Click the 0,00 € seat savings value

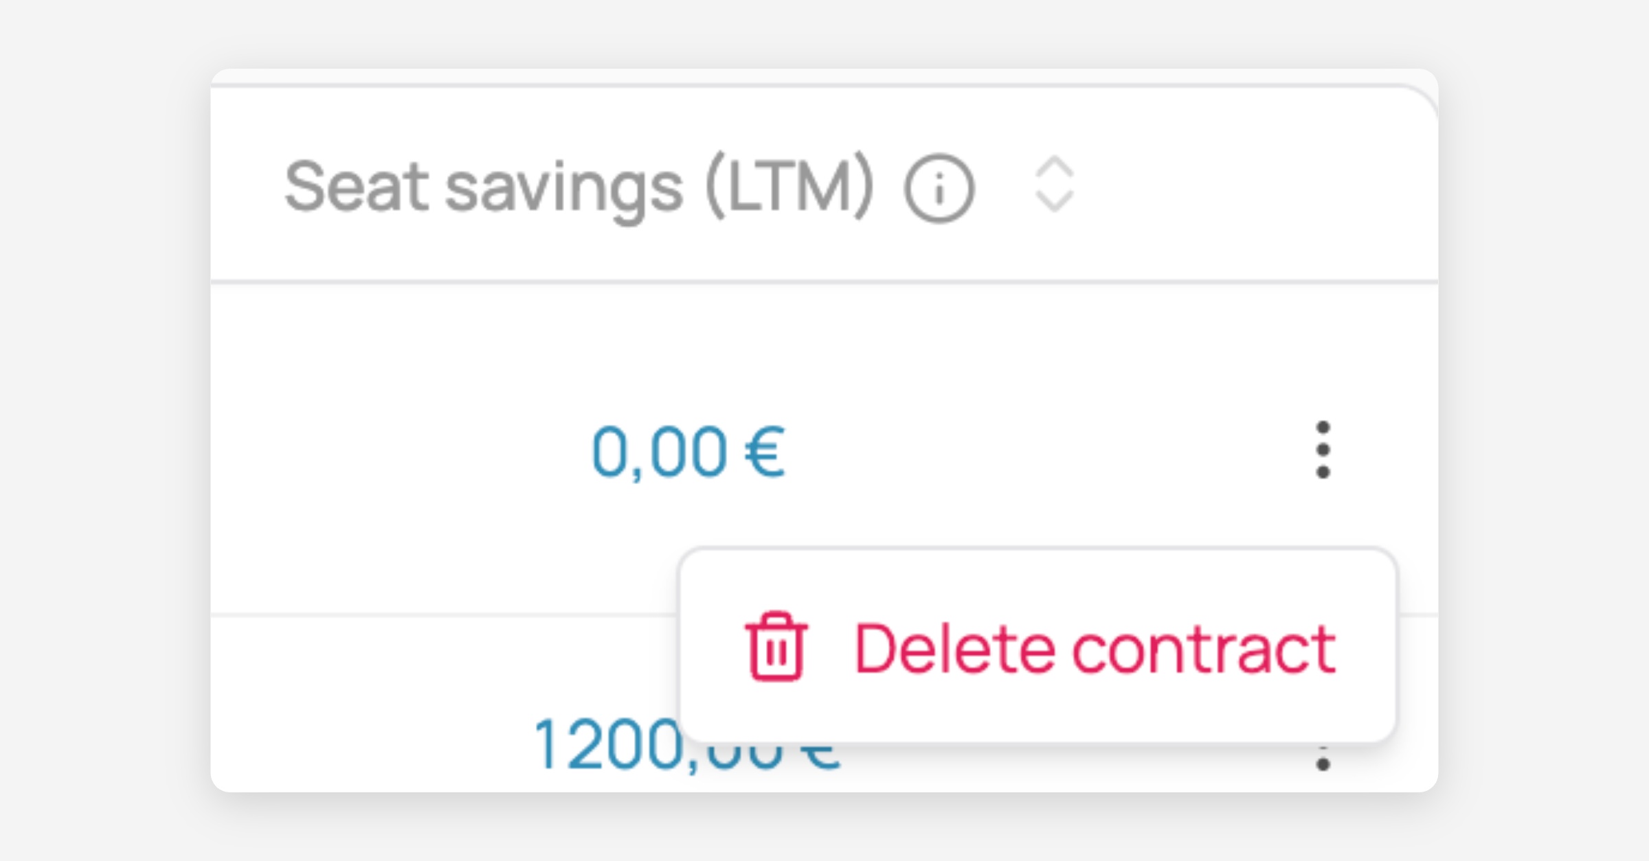[688, 451]
